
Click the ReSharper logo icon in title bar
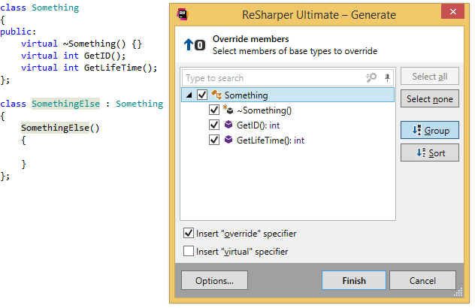click(183, 14)
